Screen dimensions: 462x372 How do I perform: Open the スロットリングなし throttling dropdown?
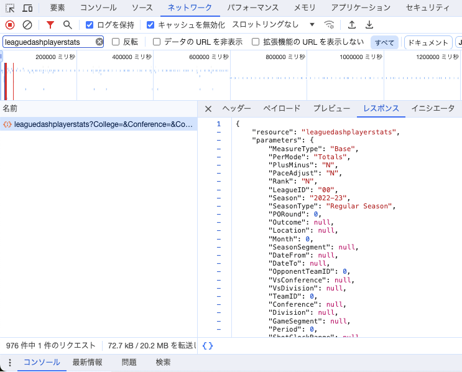coord(273,25)
